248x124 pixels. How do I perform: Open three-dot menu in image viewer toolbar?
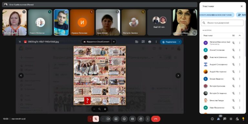coord(156,42)
